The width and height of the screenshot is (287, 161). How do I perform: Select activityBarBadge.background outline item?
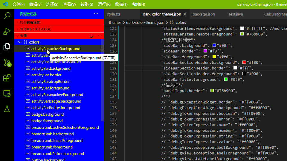click(57, 101)
